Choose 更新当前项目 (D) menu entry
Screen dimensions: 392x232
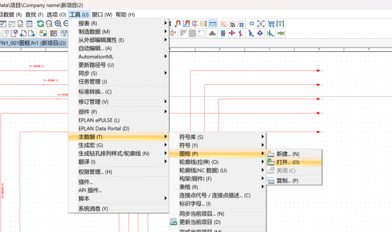(x=217, y=222)
